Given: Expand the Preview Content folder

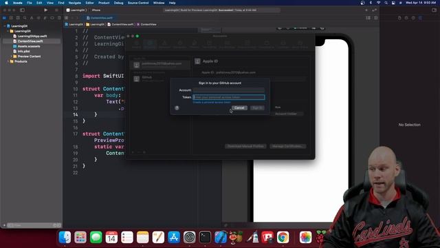Looking at the screenshot, I should pos(11,56).
